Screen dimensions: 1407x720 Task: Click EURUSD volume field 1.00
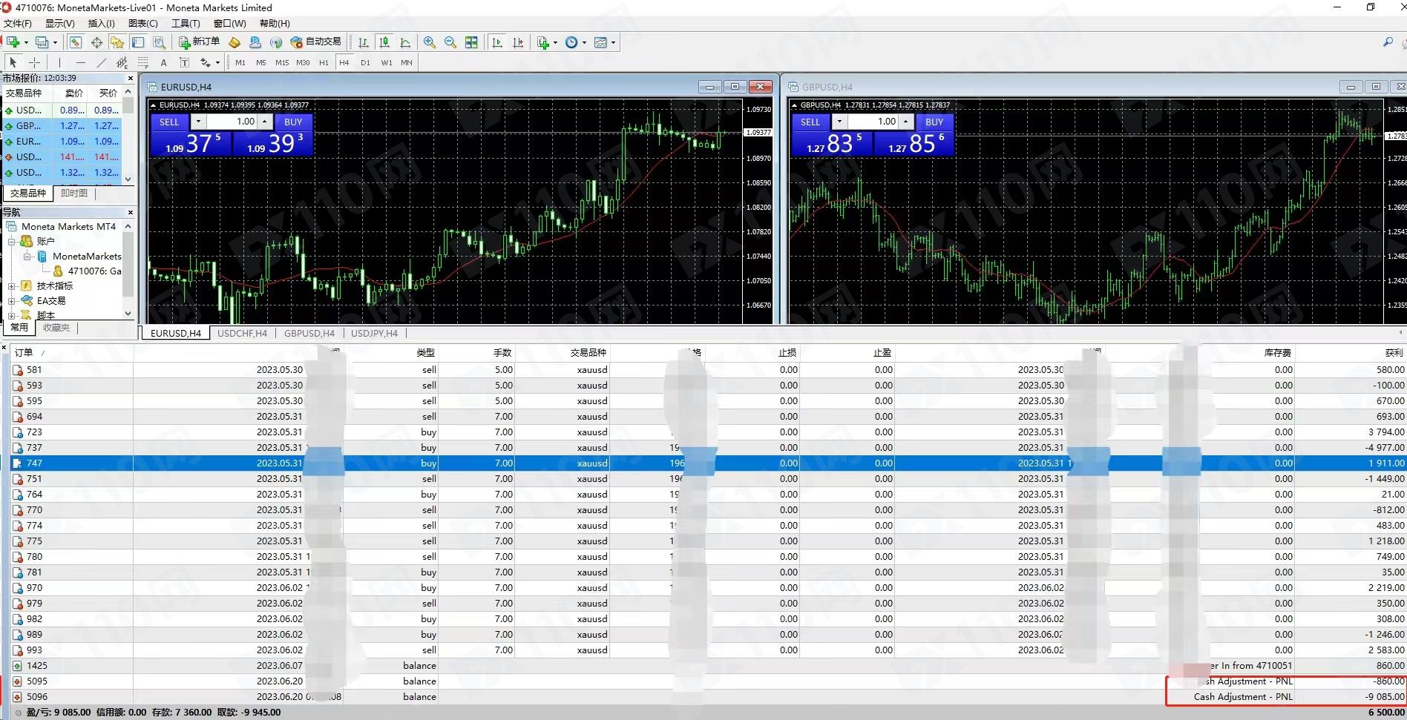233,122
